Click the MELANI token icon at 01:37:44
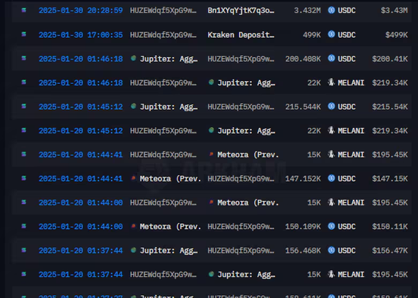The height and width of the screenshot is (298, 418). [332, 274]
